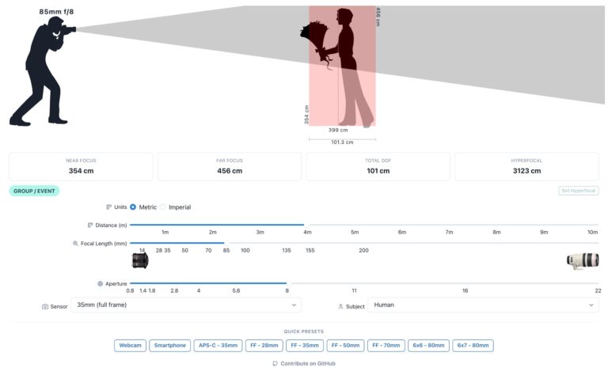The height and width of the screenshot is (379, 608).
Task: Click the camera icon next to Sensor
Action: click(45, 306)
